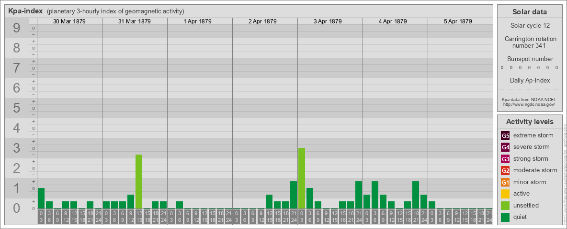Click the 18-21 time label under 4 Apr 1879

tap(416, 217)
